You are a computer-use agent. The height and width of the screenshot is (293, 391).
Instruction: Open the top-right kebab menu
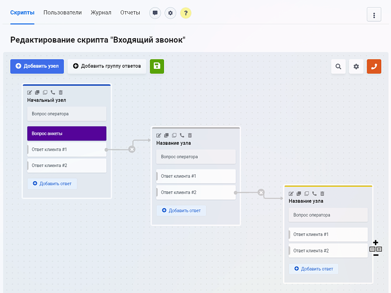point(374,14)
